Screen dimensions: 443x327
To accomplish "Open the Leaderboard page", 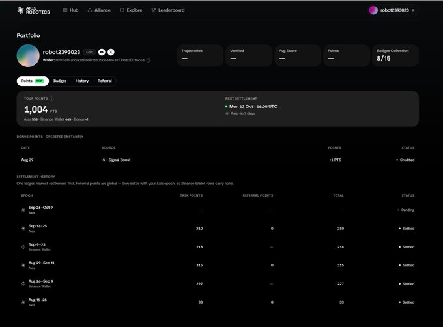I will [x=168, y=10].
